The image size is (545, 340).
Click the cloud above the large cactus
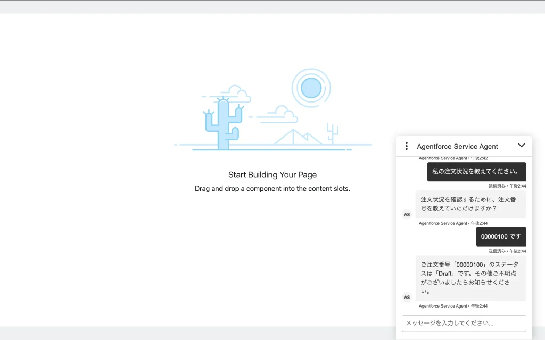point(235,95)
